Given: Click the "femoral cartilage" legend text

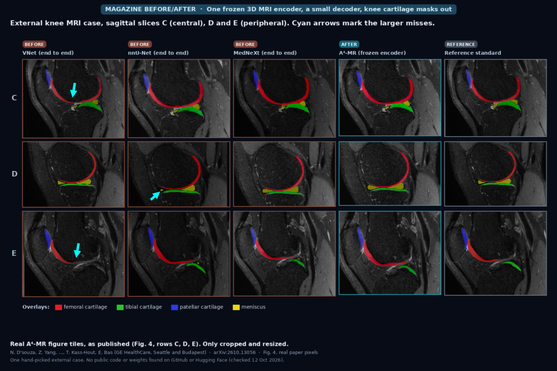Looking at the screenshot, I should point(85,307).
